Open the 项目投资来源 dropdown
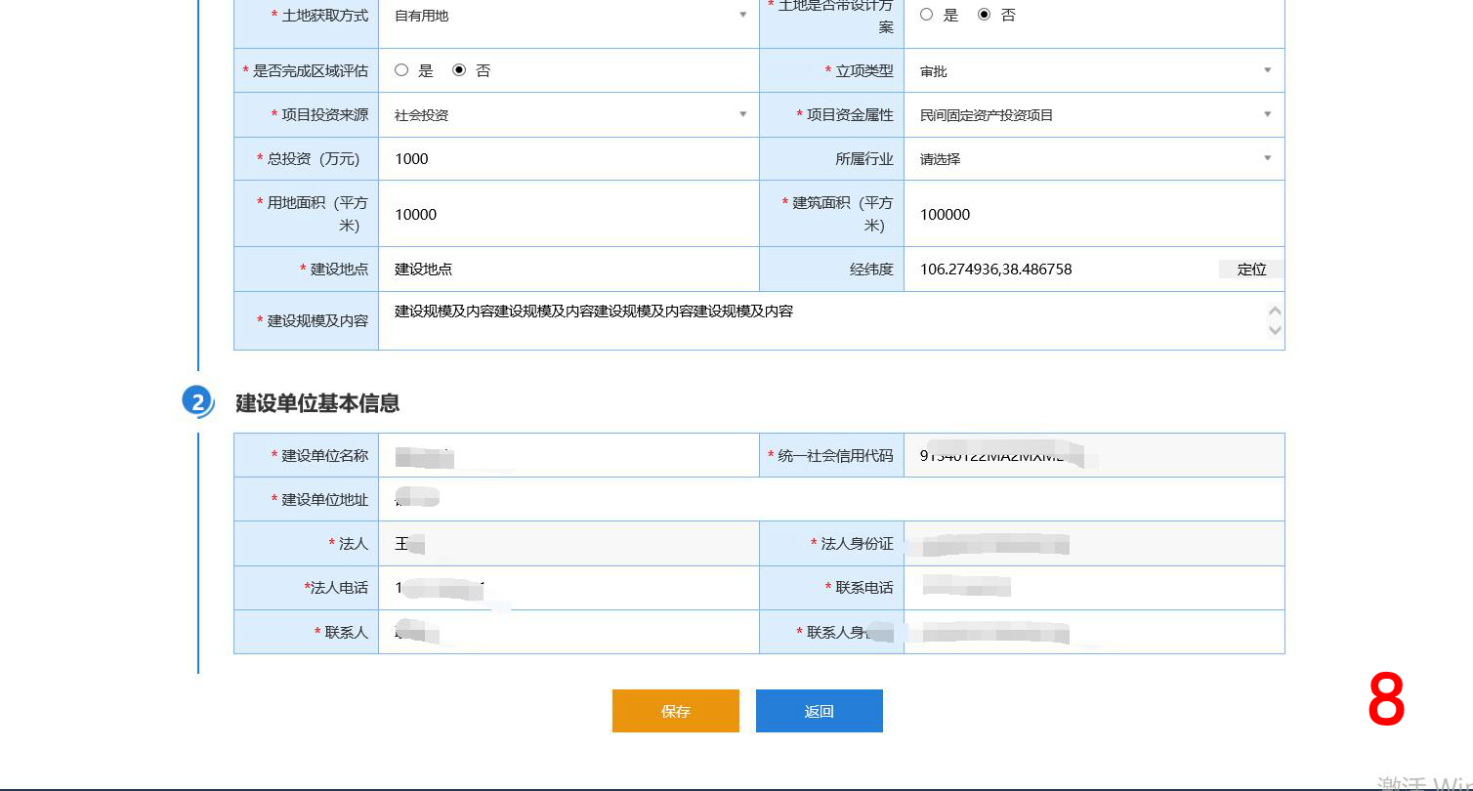This screenshot has width=1473, height=791. (x=568, y=115)
